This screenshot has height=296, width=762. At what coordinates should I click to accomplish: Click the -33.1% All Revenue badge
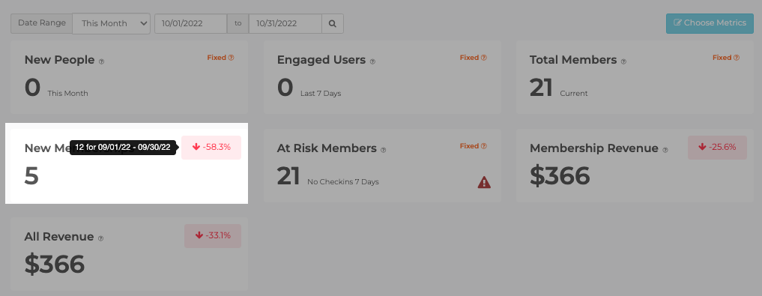point(212,236)
